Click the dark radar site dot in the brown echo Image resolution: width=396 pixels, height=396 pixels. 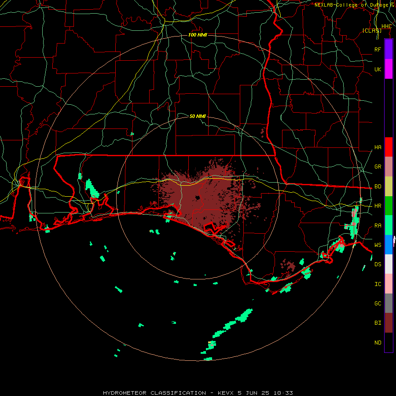tap(198, 198)
